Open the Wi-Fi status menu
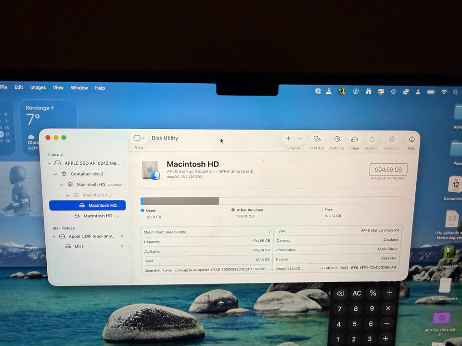Image resolution: width=462 pixels, height=346 pixels. click(x=444, y=92)
